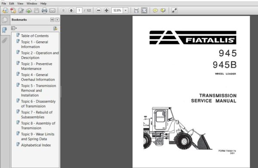Open the zoom level dropdown arrow
The height and width of the screenshot is (168, 258).
[126, 10]
